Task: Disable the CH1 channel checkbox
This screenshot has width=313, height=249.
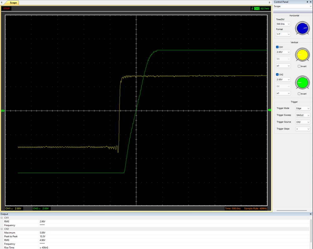Action: pyautogui.click(x=277, y=47)
